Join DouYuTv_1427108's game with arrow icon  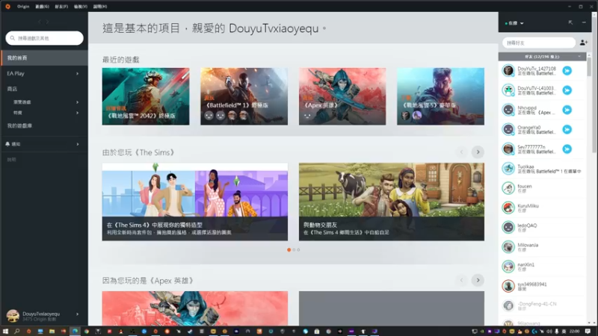(567, 70)
